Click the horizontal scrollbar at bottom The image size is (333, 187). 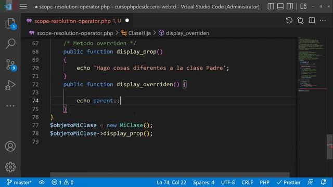[x=170, y=175]
